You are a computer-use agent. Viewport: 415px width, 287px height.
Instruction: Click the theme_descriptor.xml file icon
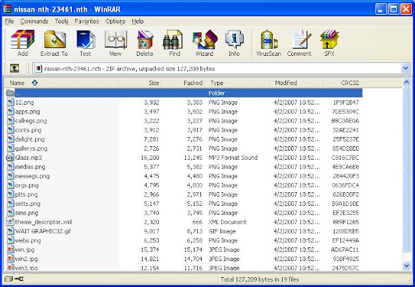[x=10, y=221]
